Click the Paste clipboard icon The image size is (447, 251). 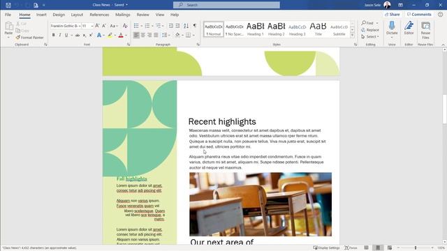point(8,26)
